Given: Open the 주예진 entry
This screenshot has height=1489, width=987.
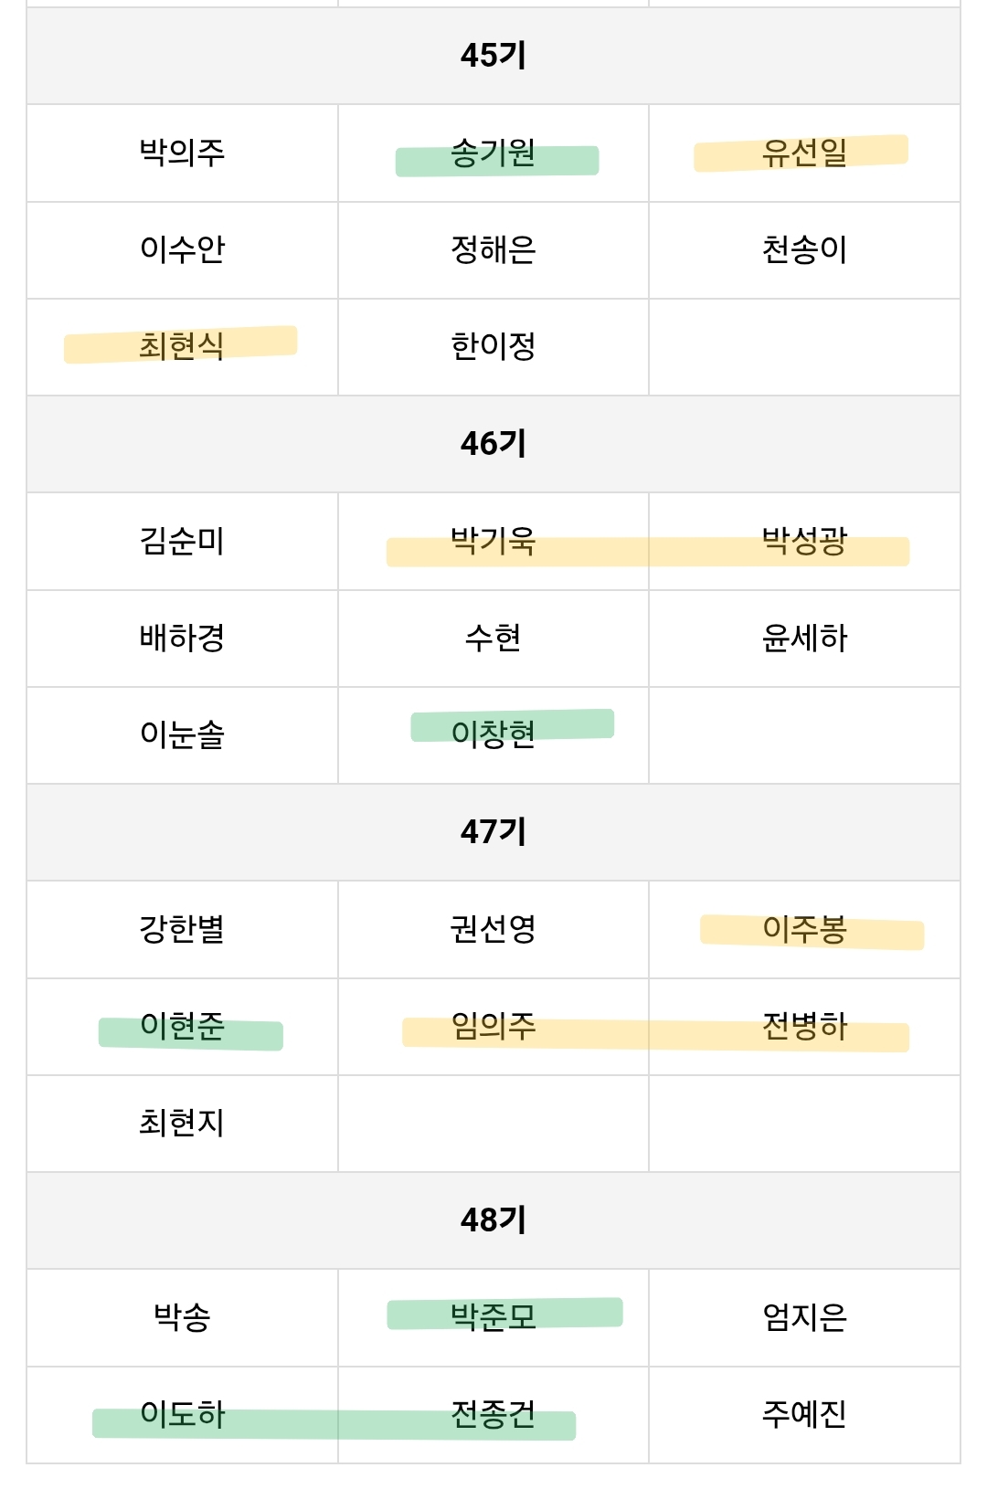Looking at the screenshot, I should tap(804, 1414).
